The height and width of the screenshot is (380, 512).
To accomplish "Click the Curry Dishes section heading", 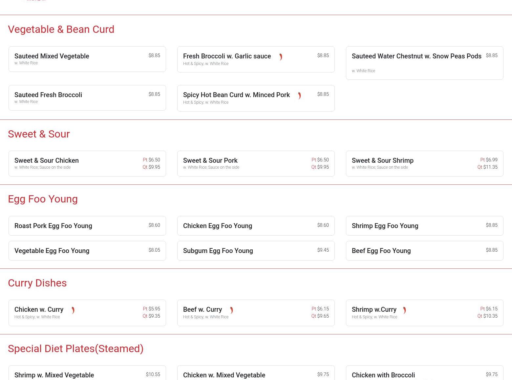I will point(37,283).
